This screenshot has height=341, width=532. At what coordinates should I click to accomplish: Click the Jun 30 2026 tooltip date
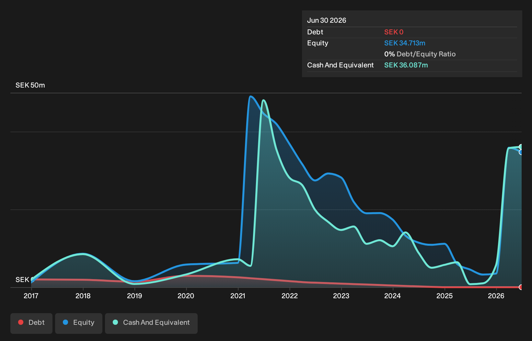pyautogui.click(x=327, y=20)
